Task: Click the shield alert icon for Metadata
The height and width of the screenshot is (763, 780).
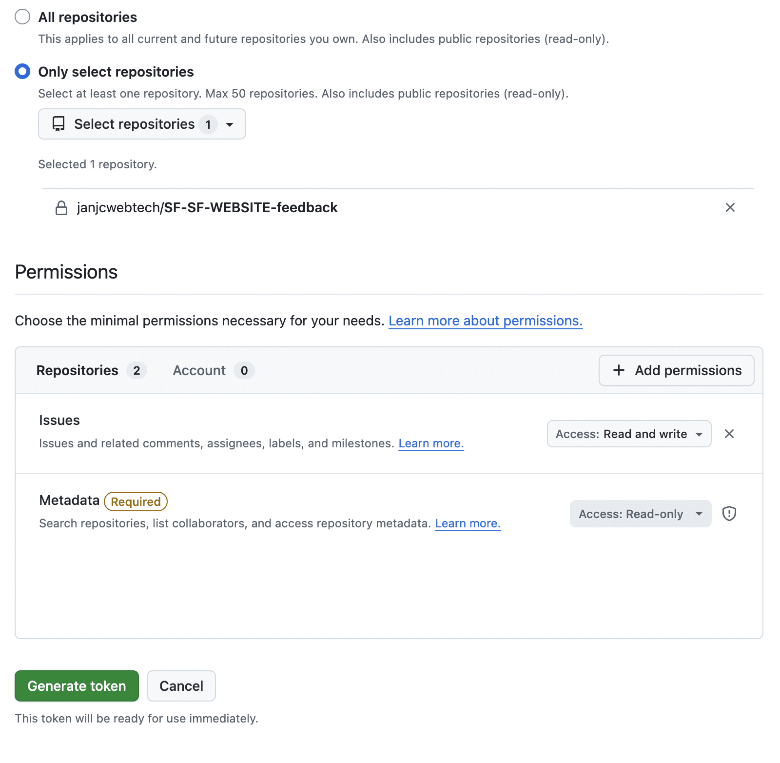Action: tap(729, 514)
